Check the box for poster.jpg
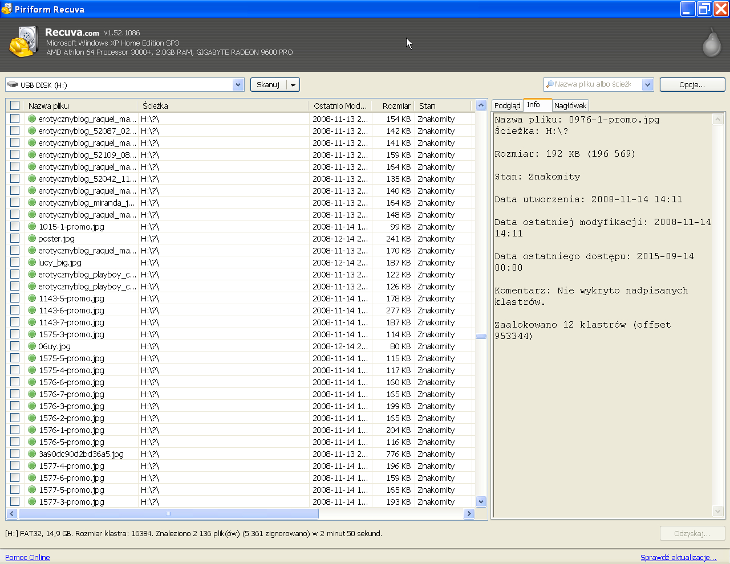This screenshot has width=730, height=564. 15,238
